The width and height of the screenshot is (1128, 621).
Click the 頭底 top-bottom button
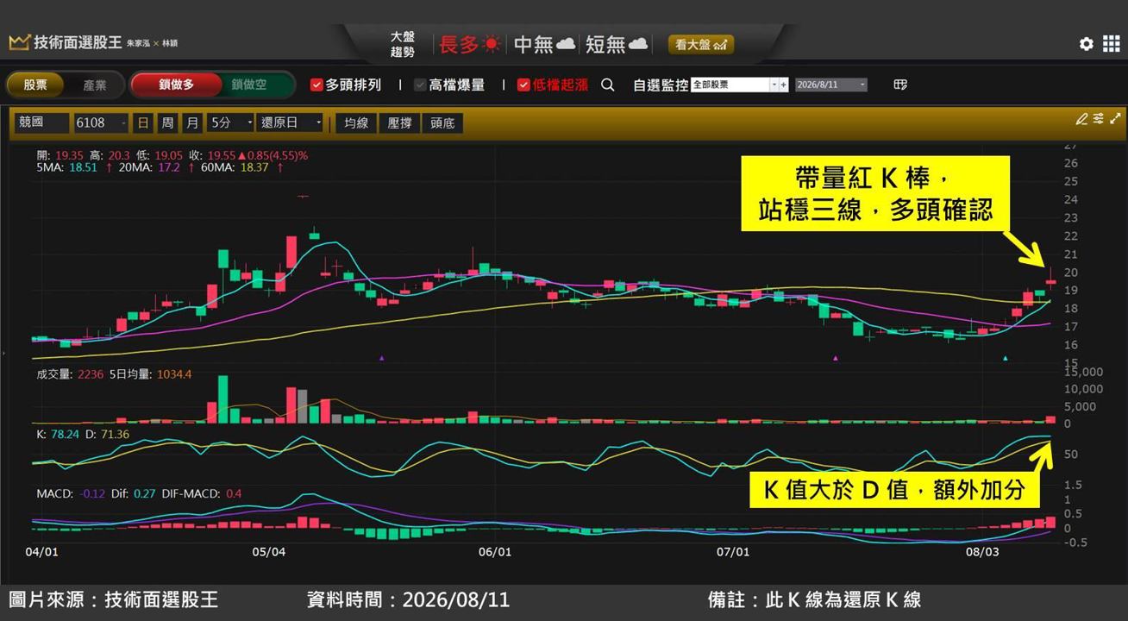coord(442,122)
